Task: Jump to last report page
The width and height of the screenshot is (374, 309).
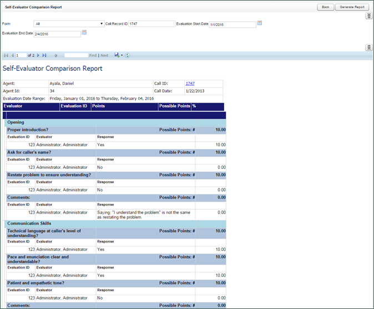Action: (x=44, y=55)
